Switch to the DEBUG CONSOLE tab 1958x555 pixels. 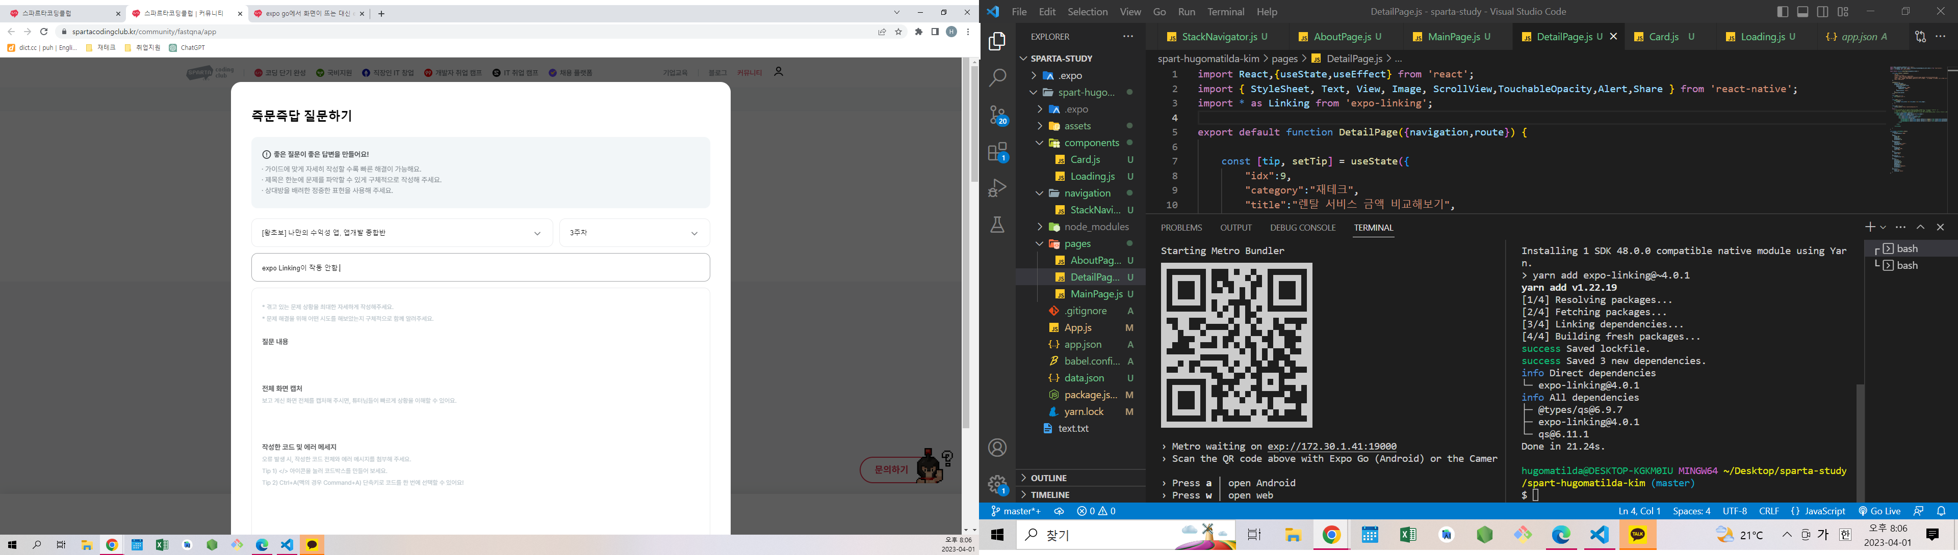click(x=1302, y=228)
